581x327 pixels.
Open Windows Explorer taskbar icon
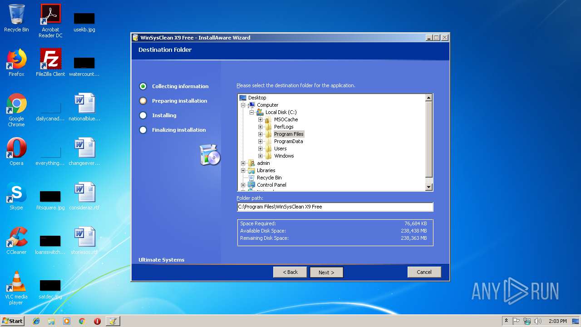[x=51, y=321]
